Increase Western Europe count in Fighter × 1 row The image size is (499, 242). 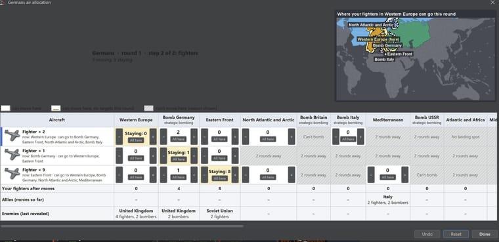[153, 156]
